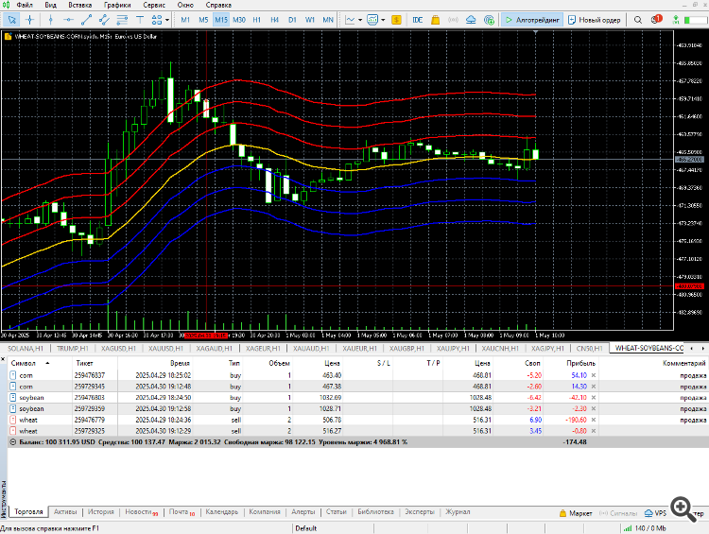Switch timeframe to MN

[328, 20]
